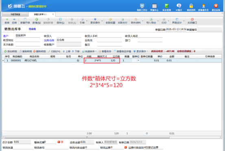Click the 整单优惠 input field
This screenshot has height=151, width=225.
pyautogui.click(x=50, y=142)
